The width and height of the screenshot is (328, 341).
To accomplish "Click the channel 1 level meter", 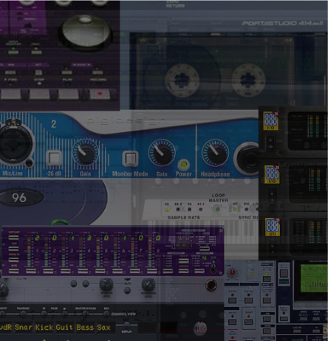I will tap(29, 251).
